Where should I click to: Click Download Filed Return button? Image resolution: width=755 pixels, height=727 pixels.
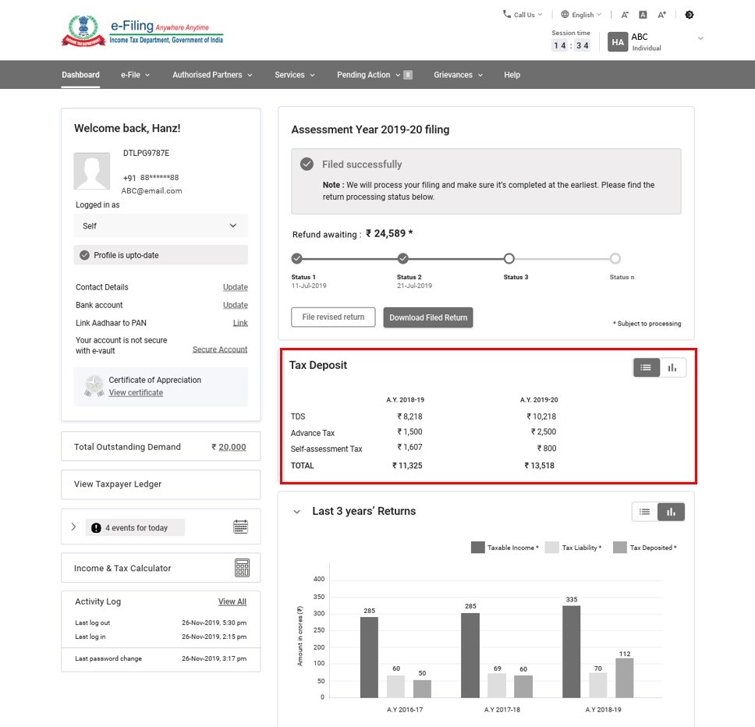(x=428, y=317)
